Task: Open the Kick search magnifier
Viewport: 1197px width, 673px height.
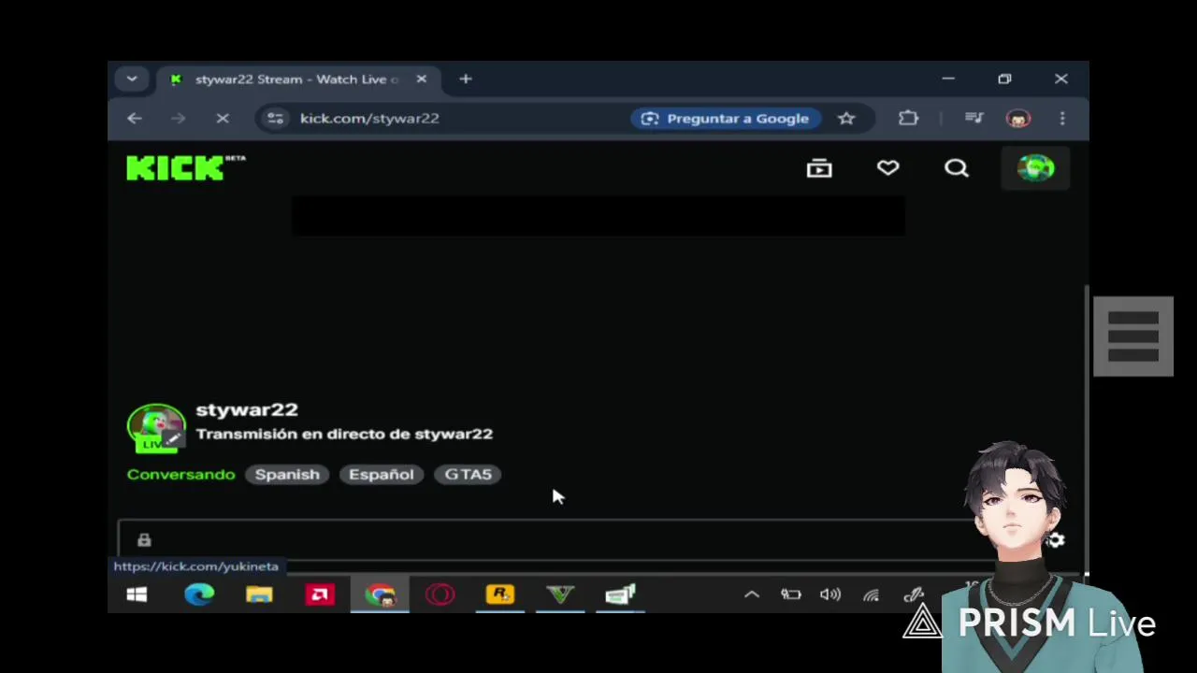Action: [x=956, y=168]
